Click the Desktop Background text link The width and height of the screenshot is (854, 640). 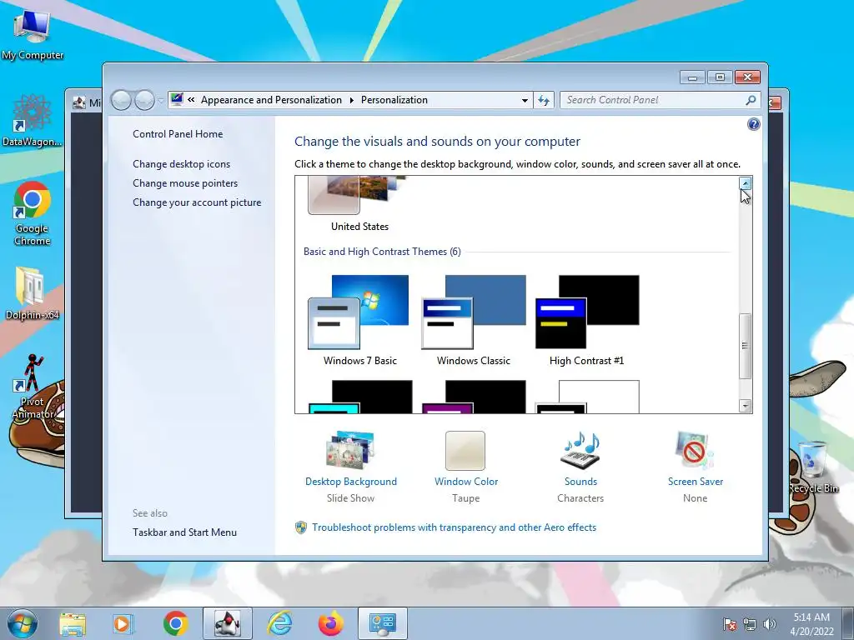(351, 482)
